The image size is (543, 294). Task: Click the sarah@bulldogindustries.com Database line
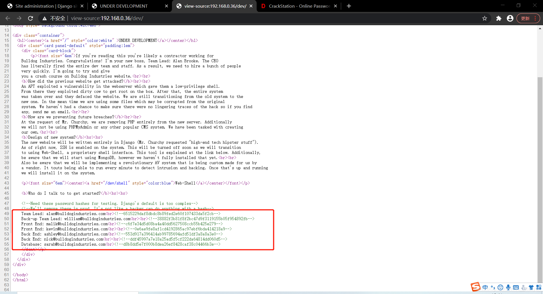[121, 244]
